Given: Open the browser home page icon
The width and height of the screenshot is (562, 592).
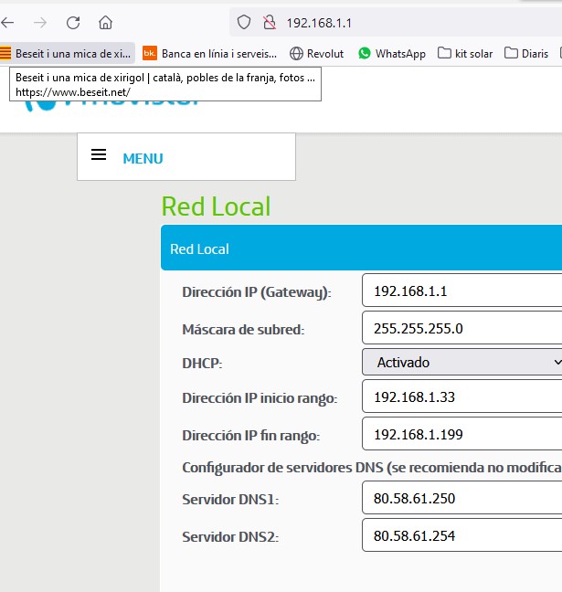Looking at the screenshot, I should 105,23.
